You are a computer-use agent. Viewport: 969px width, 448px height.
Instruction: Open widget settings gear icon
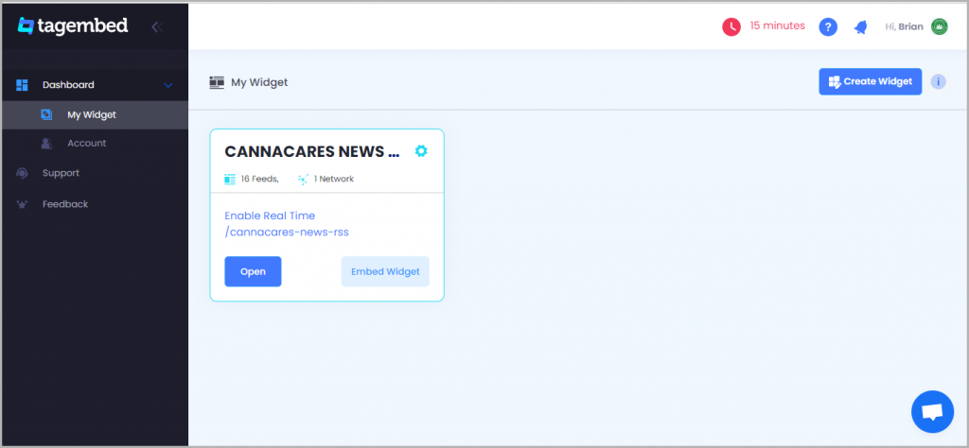click(x=421, y=150)
